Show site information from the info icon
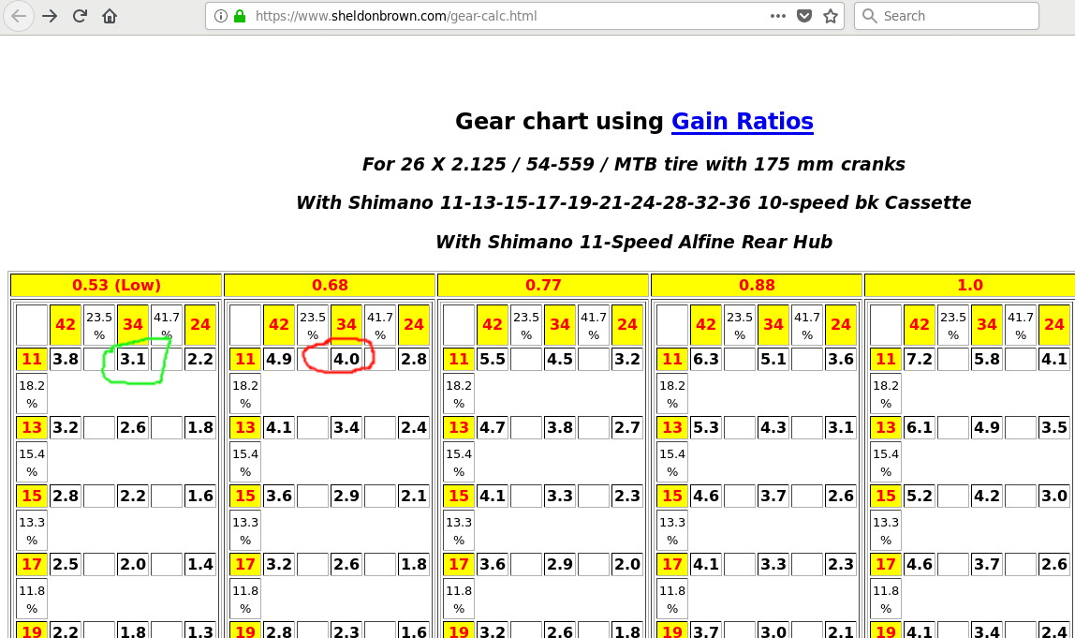This screenshot has width=1075, height=638. pyautogui.click(x=221, y=16)
